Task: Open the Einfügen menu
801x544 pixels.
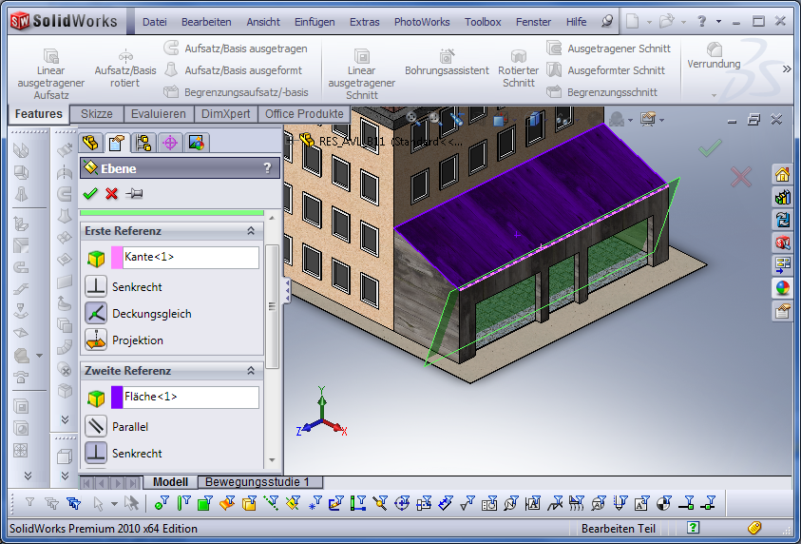Action: [315, 22]
